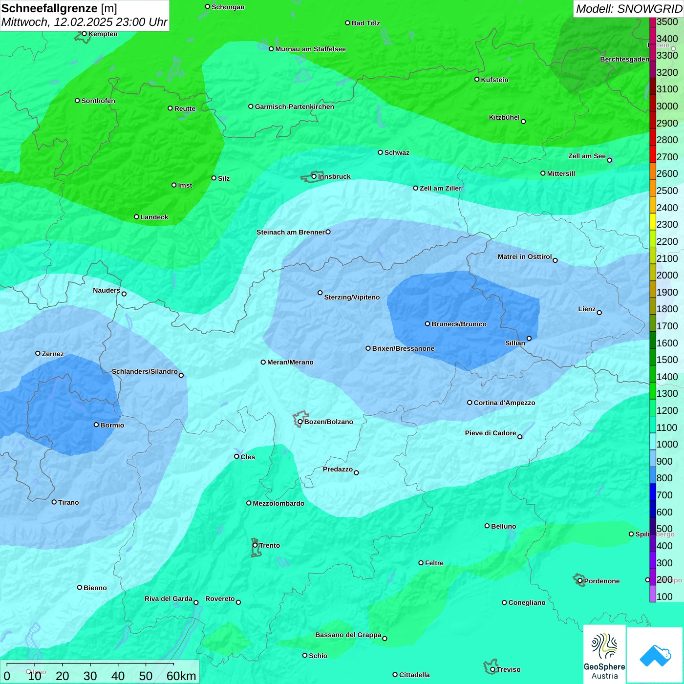Click the Feltre location dot
684x684 pixels.
click(421, 563)
